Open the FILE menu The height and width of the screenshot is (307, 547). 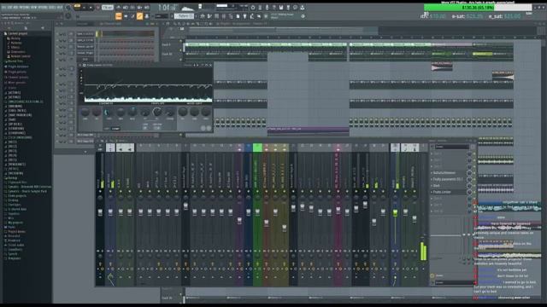click(x=4, y=7)
